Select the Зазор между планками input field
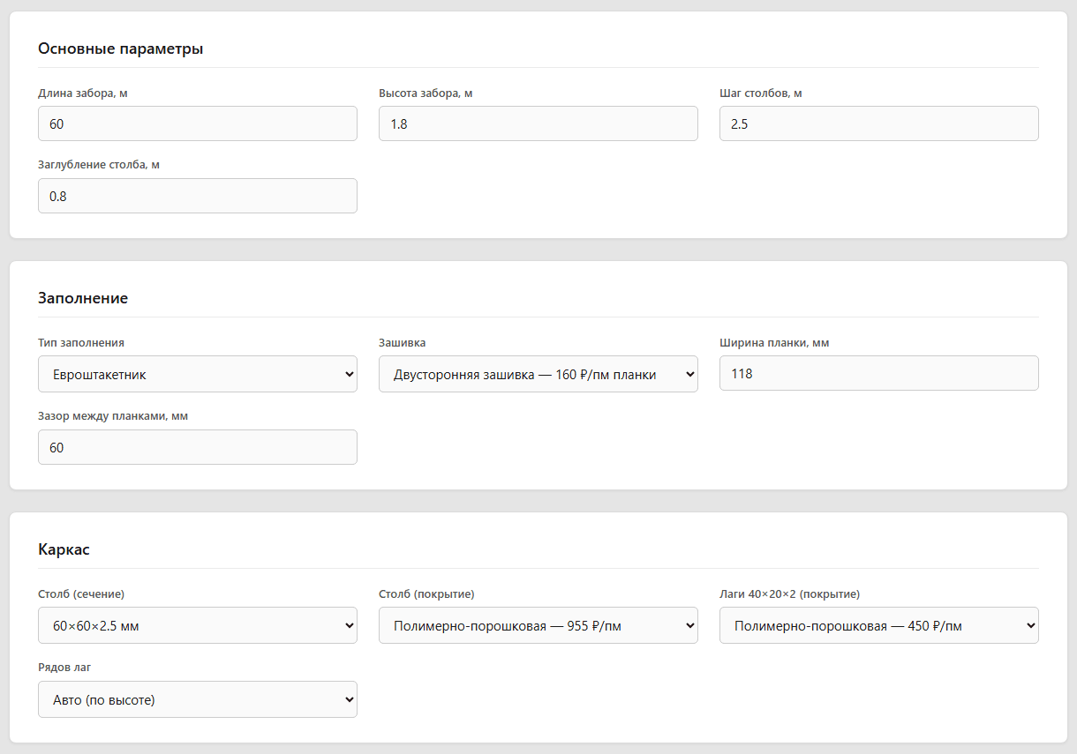This screenshot has height=754, width=1077. 198,447
